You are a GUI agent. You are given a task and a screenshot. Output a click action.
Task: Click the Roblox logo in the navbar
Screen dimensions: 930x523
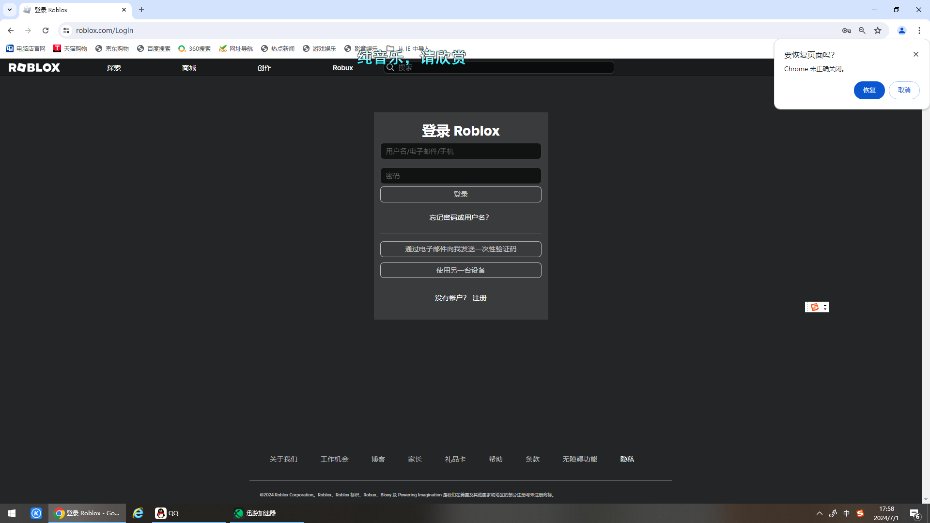coord(34,68)
